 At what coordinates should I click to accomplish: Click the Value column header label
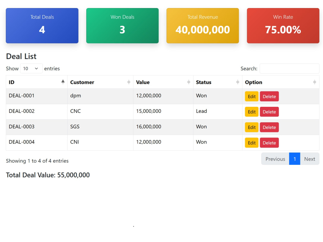coord(143,82)
